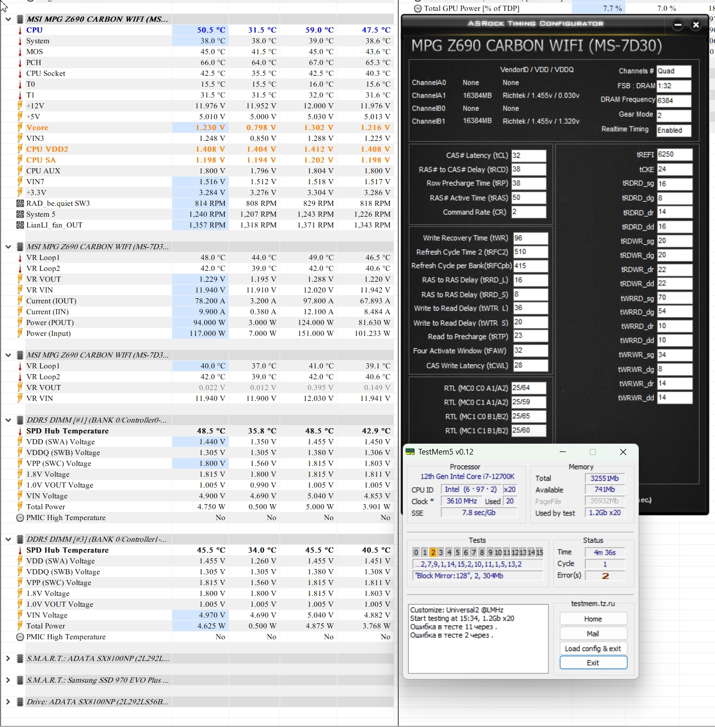Select the System 5 fan icon

click(x=20, y=214)
